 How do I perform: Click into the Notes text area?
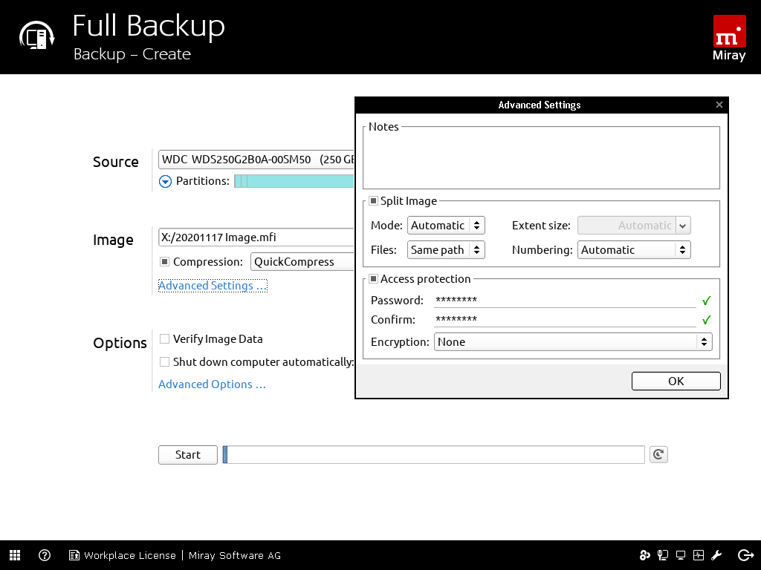point(541,160)
